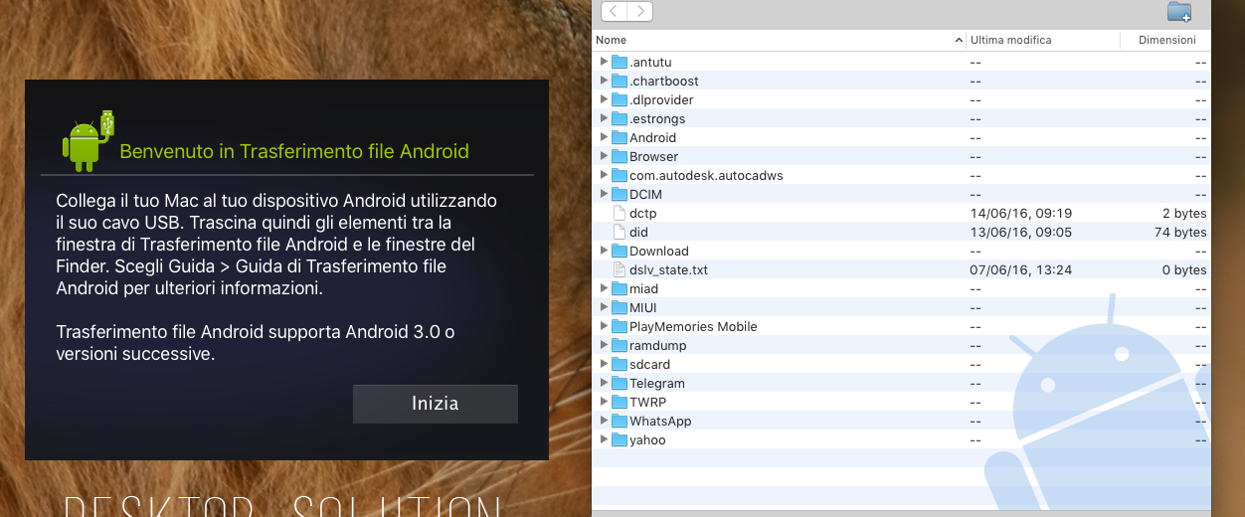The height and width of the screenshot is (517, 1245).
Task: Click the .dlprovider folder icon
Action: click(x=620, y=99)
